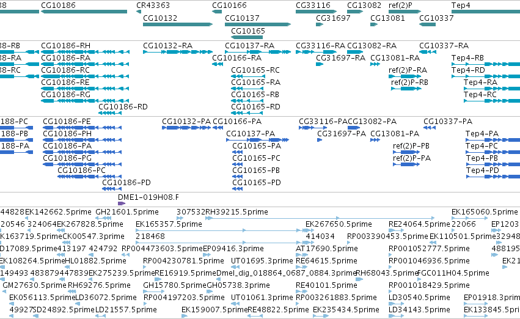Click the CR43363 gene label
Viewport: 520px width, 319px height.
tap(153, 5)
